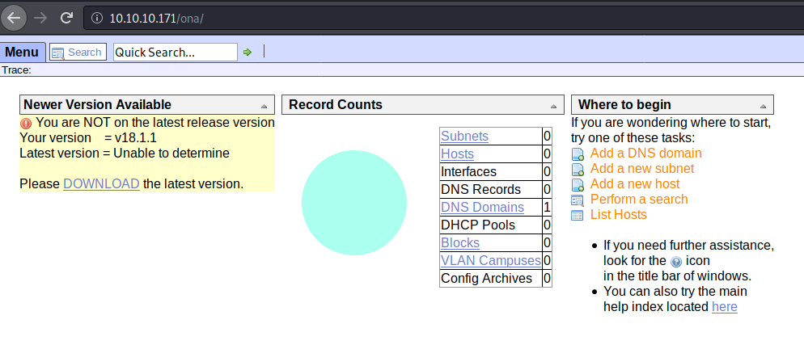Click the icon next to Add a new host

click(578, 184)
